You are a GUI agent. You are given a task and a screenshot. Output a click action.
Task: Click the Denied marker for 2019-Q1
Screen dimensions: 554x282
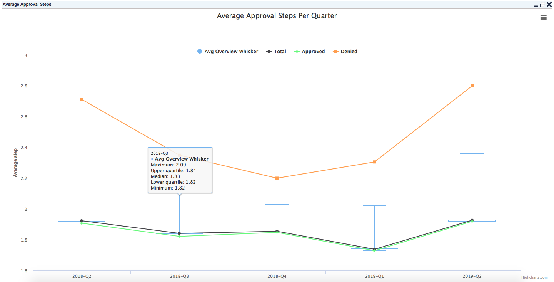click(x=374, y=162)
